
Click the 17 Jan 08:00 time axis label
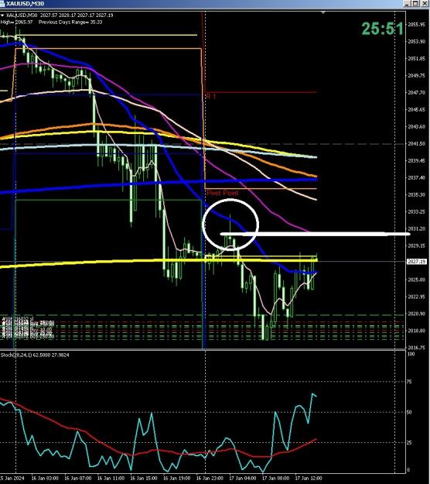click(275, 479)
